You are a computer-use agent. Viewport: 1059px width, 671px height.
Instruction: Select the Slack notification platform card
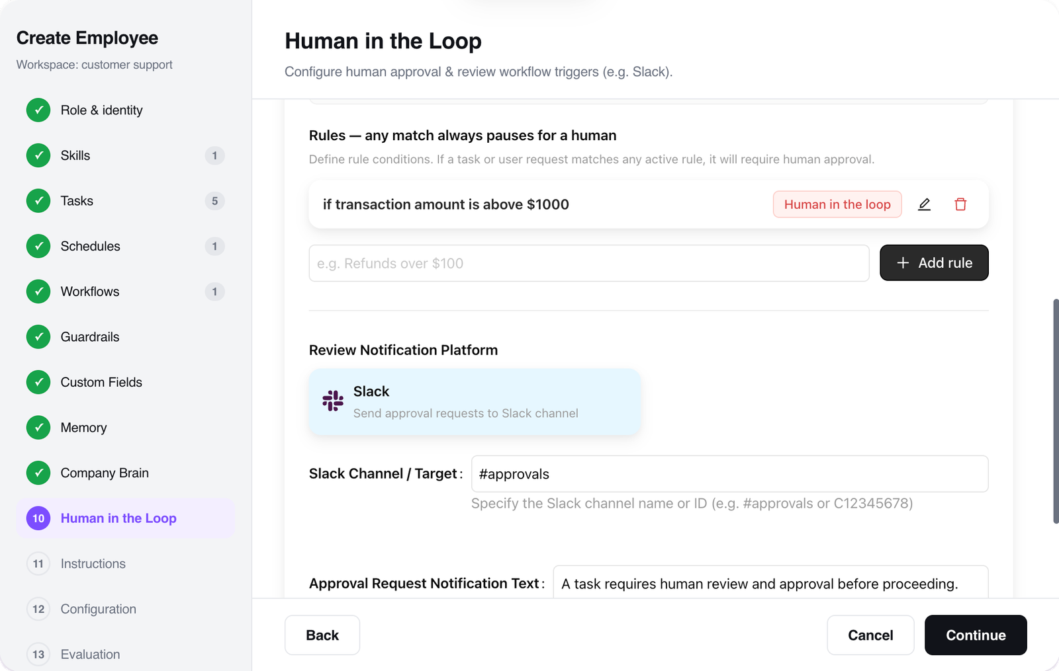point(475,402)
